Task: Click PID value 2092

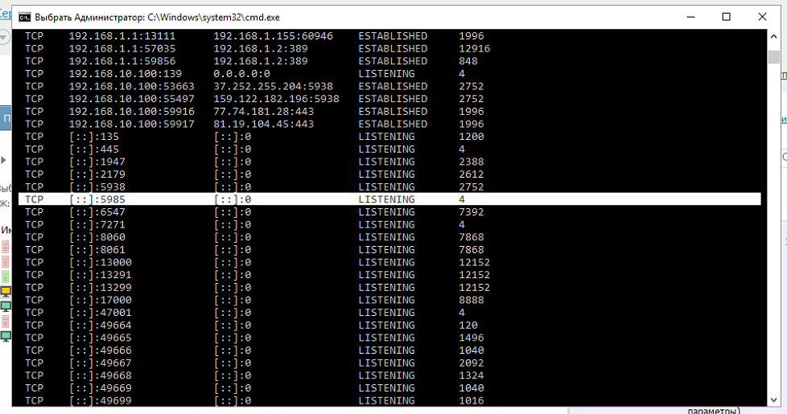Action: pos(472,363)
